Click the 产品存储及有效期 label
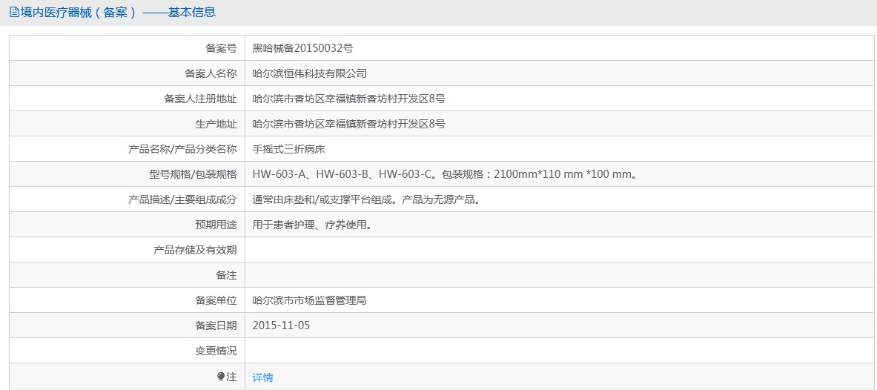The width and height of the screenshot is (877, 390). 195,250
